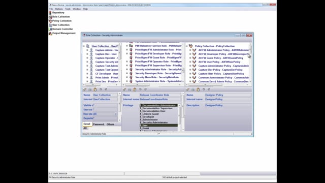Select the All FW User Policy row
The image size is (325, 183).
pyautogui.click(x=219, y=62)
